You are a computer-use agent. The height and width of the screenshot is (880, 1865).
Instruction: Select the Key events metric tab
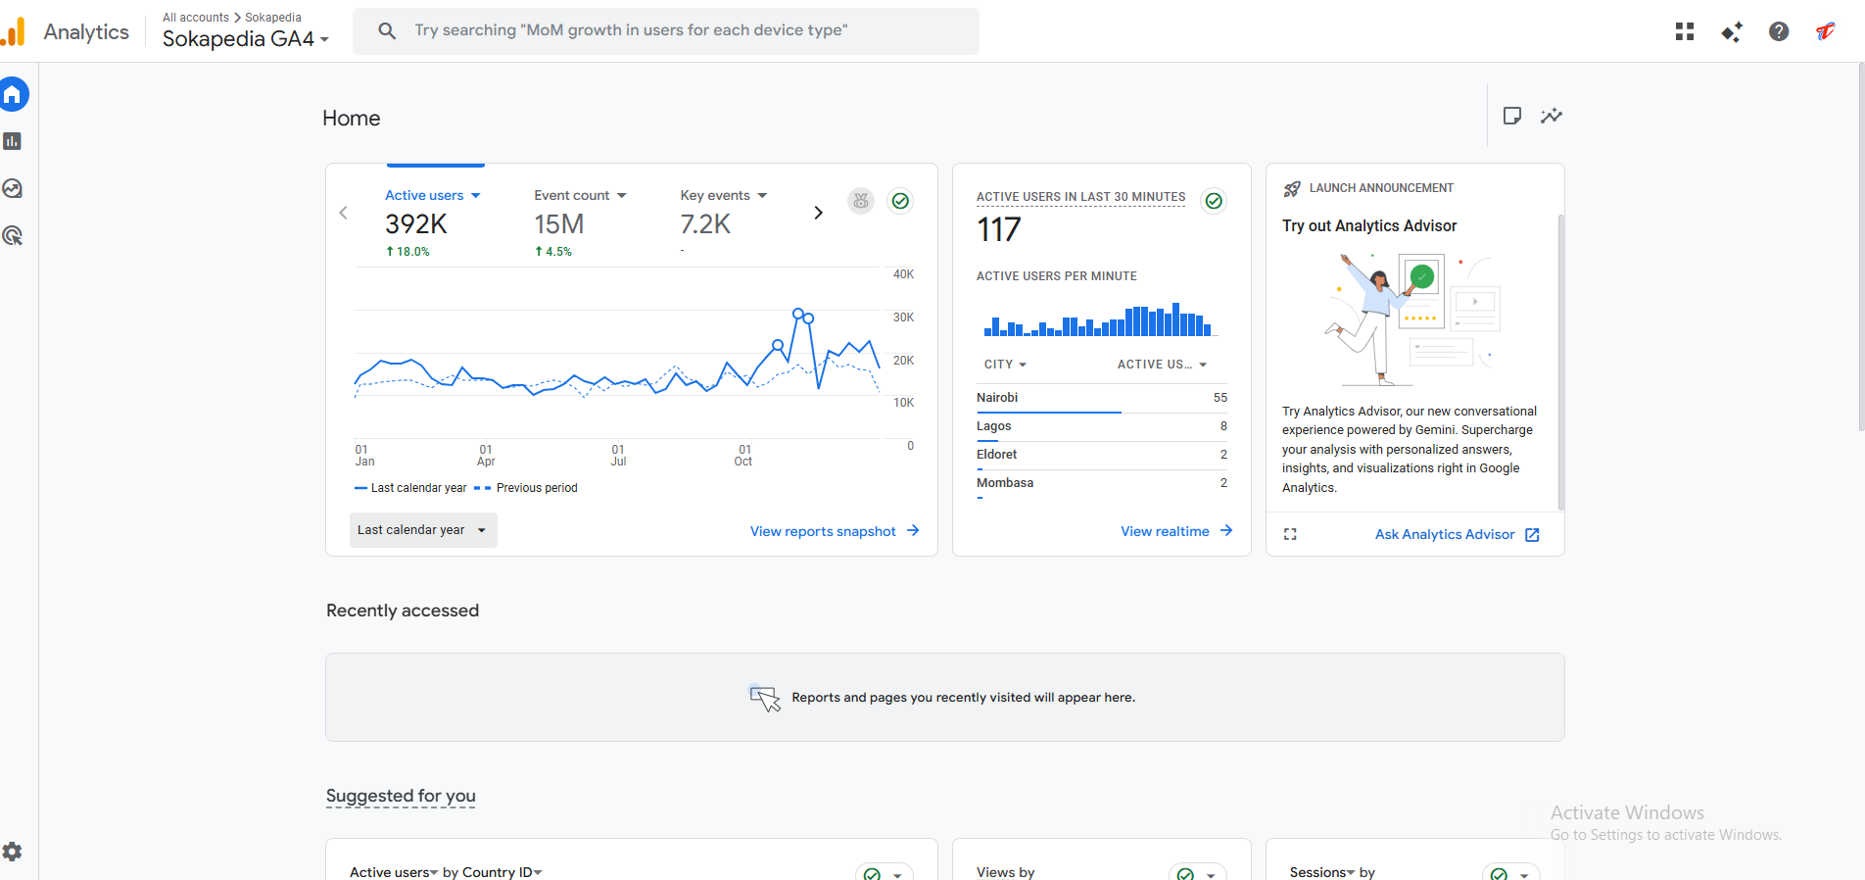pos(723,196)
